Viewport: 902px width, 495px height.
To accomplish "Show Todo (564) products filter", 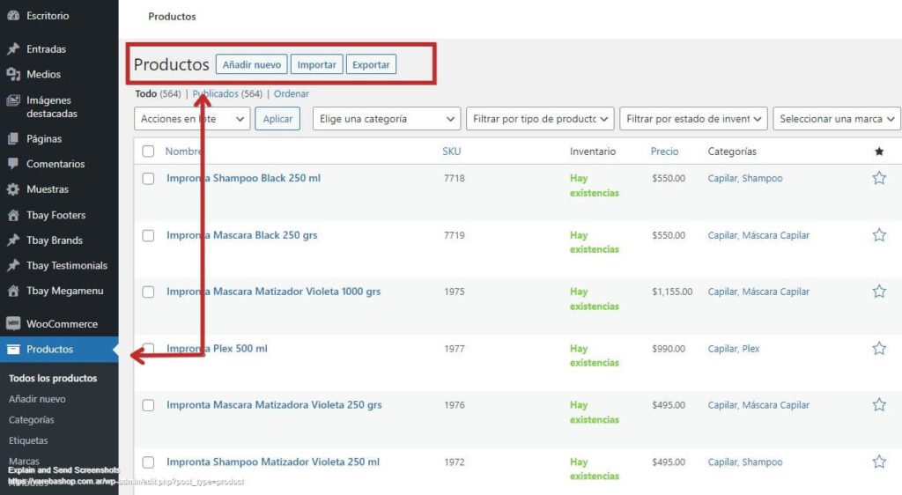I will point(159,93).
